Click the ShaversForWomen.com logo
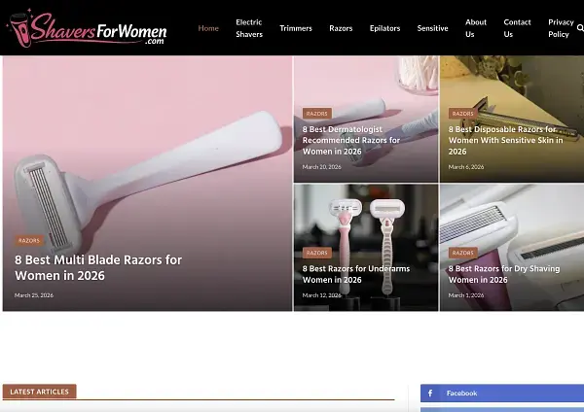 (x=88, y=28)
